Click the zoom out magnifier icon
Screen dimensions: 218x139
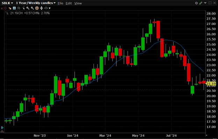[32, 8]
